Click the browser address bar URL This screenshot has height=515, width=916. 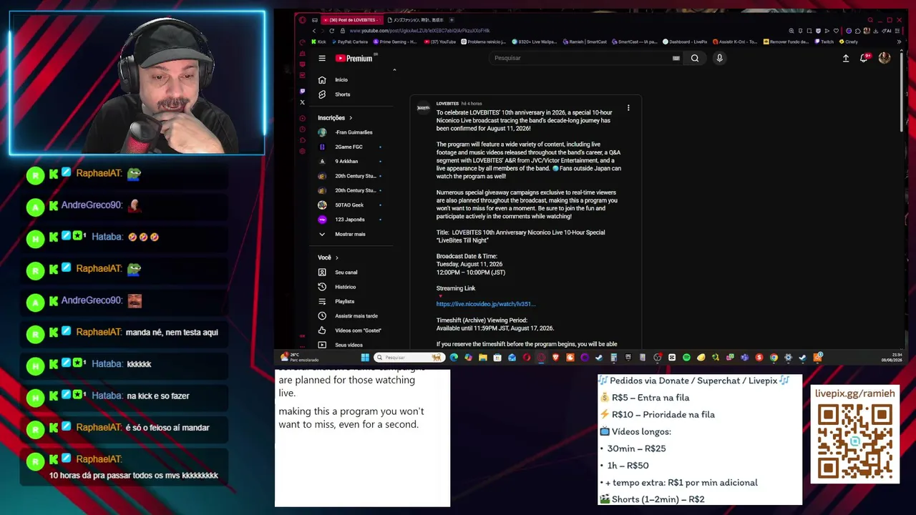point(419,31)
